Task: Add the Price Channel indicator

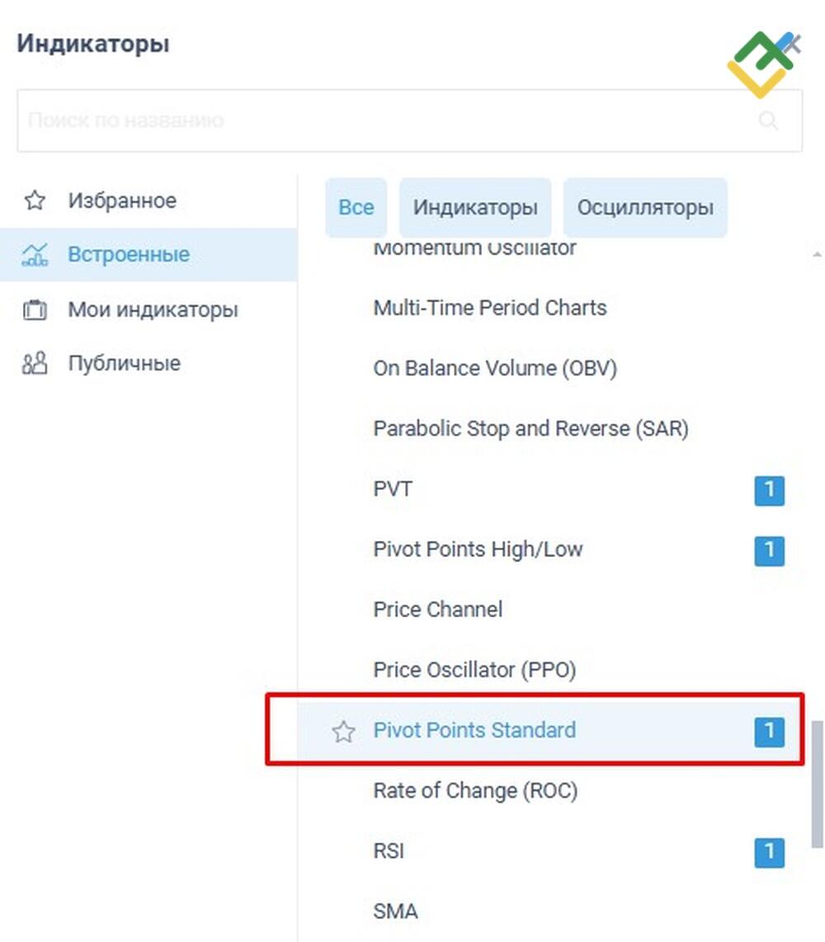Action: pos(438,610)
